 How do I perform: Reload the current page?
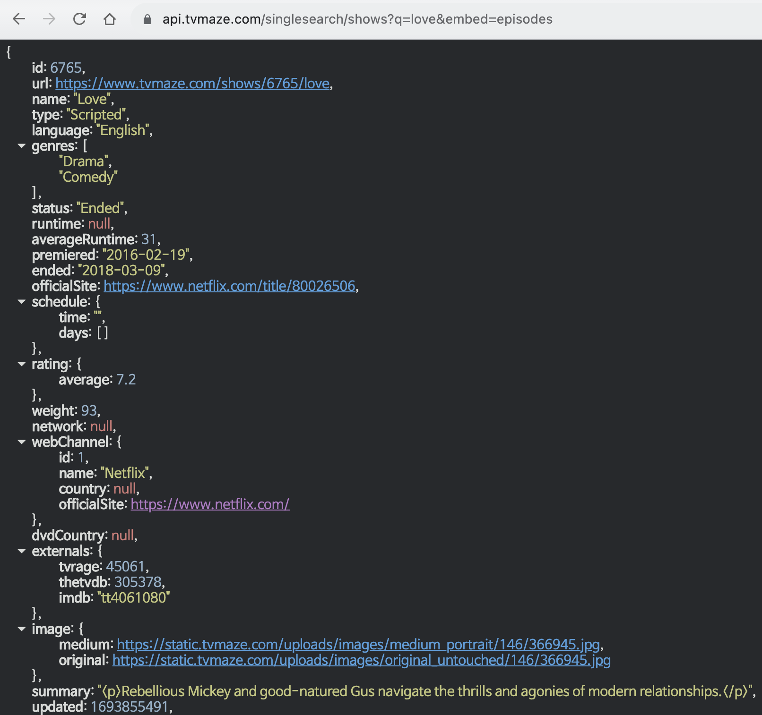click(79, 19)
